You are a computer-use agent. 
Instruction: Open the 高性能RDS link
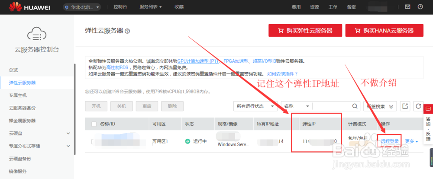tap(118, 67)
